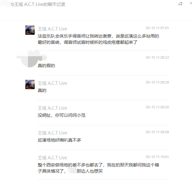Click the sender name on the 11:08:50 message

(52, 108)
